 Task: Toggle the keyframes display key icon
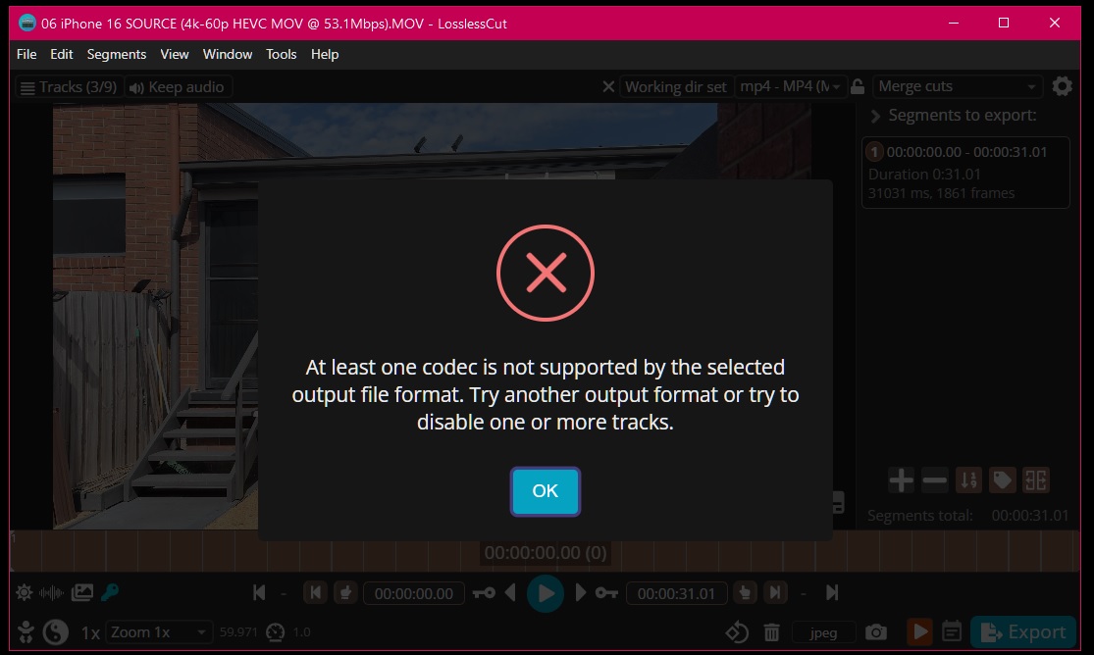(x=110, y=593)
